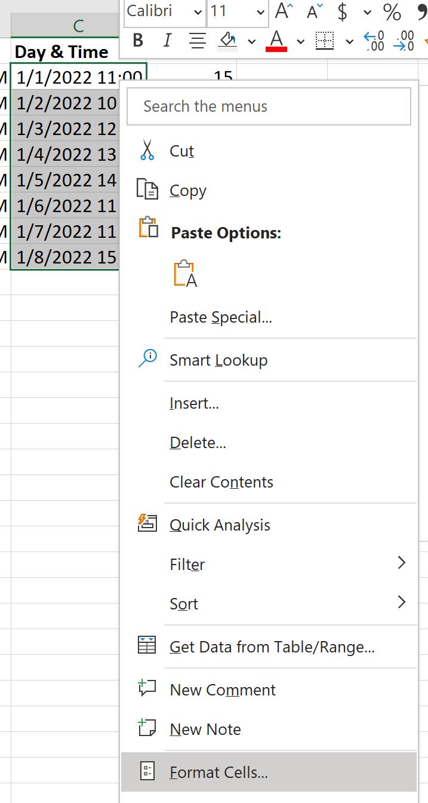The width and height of the screenshot is (428, 803).
Task: Apply Accounting Number Format dollar icon
Action: (x=343, y=11)
